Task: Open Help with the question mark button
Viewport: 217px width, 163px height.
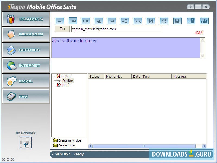Action: [190, 7]
